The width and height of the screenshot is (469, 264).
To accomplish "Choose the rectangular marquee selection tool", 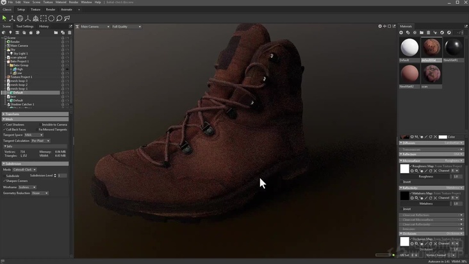I will (44, 19).
